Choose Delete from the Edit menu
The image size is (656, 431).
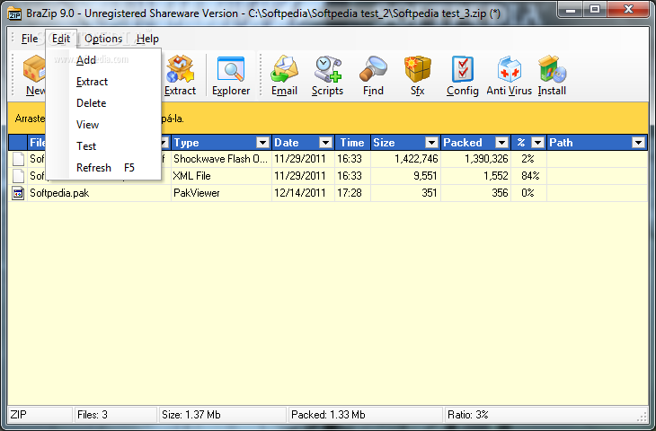(x=103, y=103)
